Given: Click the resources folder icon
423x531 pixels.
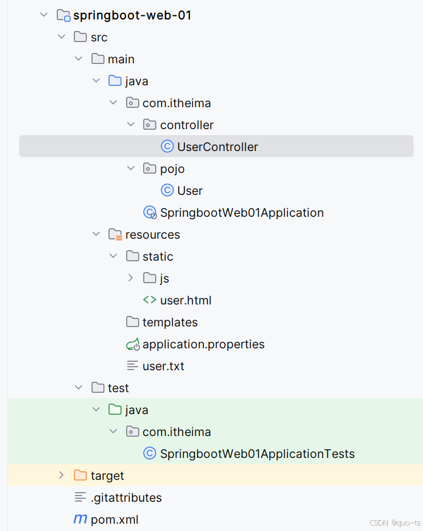Looking at the screenshot, I should pyautogui.click(x=115, y=234).
